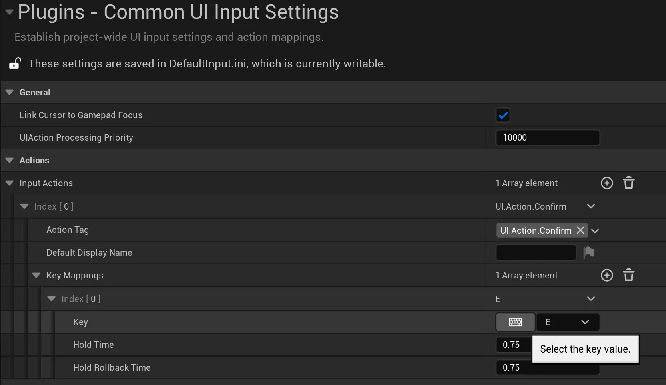Open Key Mappings Index 0 options chevron

(591, 299)
